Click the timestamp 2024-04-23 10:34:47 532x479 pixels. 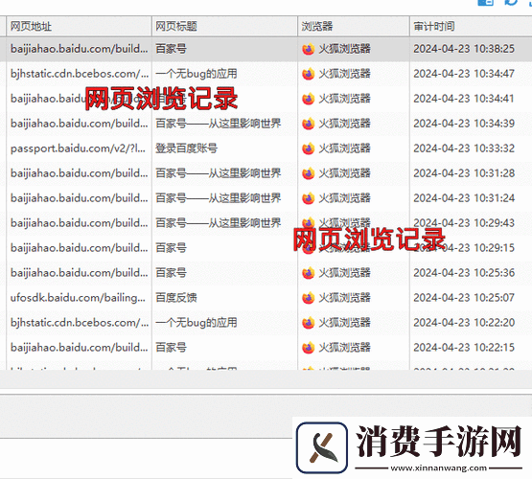point(464,74)
